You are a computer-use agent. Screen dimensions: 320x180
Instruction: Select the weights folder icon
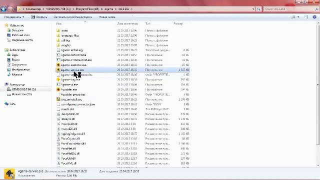pyautogui.click(x=58, y=45)
